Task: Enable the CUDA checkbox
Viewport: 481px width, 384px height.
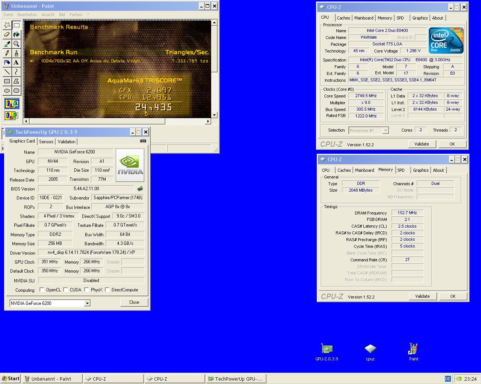Action: [66, 290]
